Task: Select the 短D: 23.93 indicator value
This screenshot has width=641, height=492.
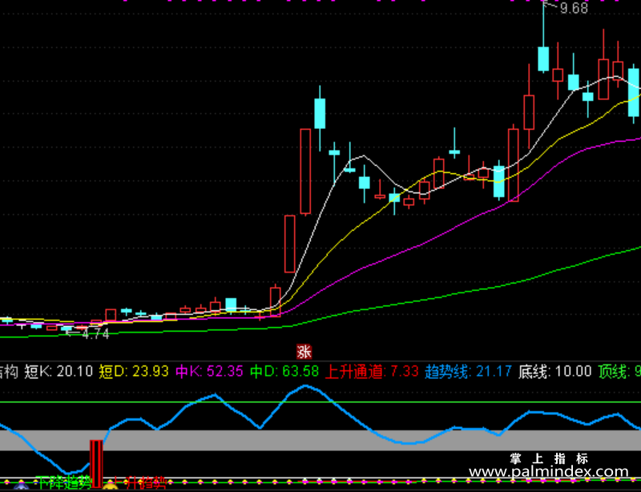Action: [134, 371]
